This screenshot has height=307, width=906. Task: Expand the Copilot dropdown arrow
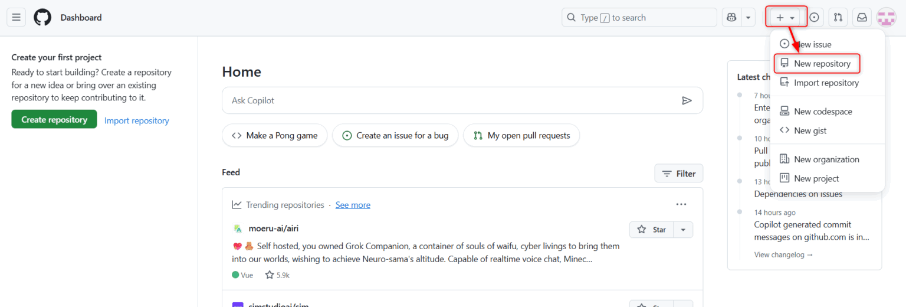[x=748, y=18]
